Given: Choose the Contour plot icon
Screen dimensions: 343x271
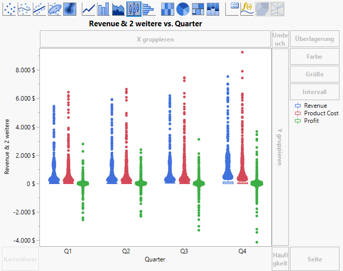Looking at the screenshot, I should coord(70,8).
